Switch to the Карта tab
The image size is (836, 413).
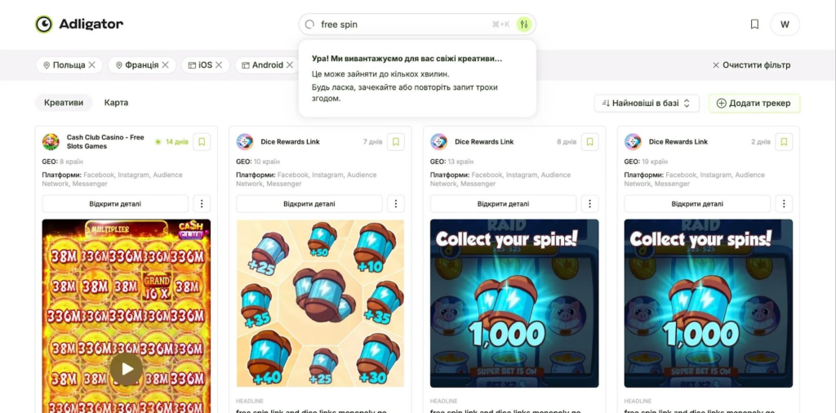[x=116, y=103]
